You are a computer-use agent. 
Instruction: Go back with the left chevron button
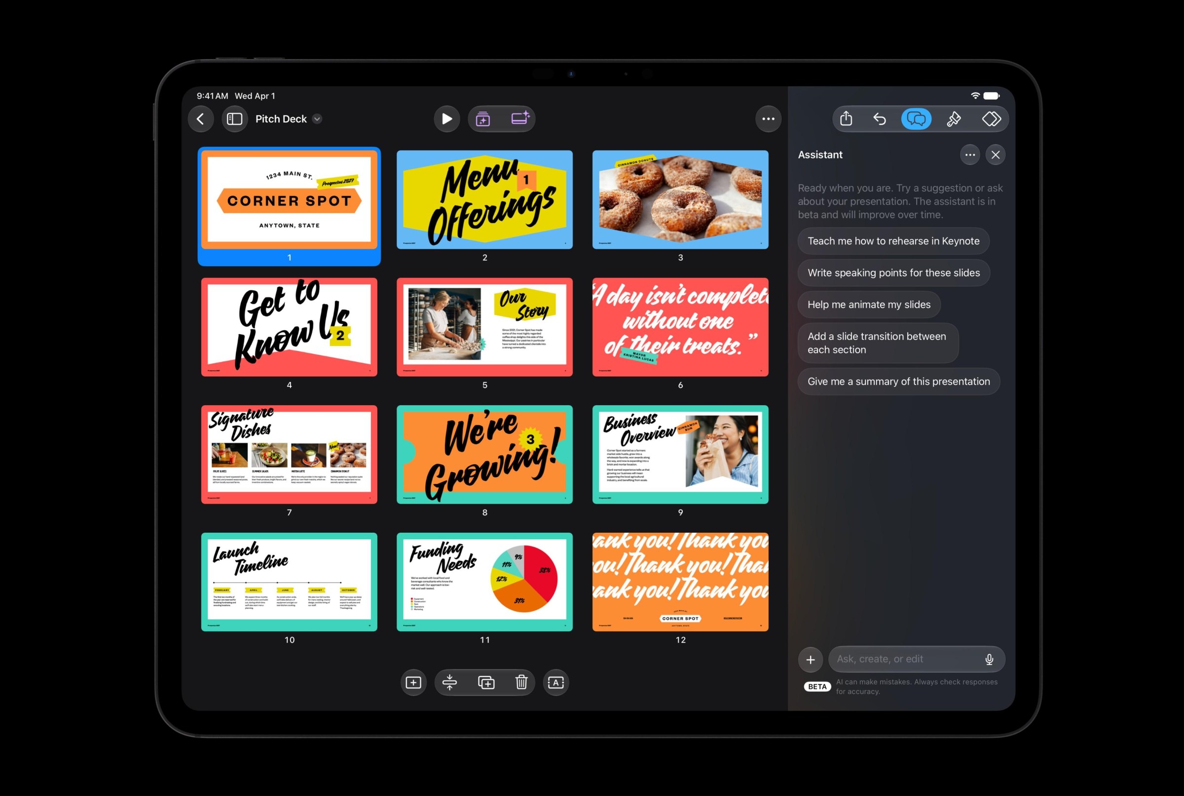(x=201, y=119)
